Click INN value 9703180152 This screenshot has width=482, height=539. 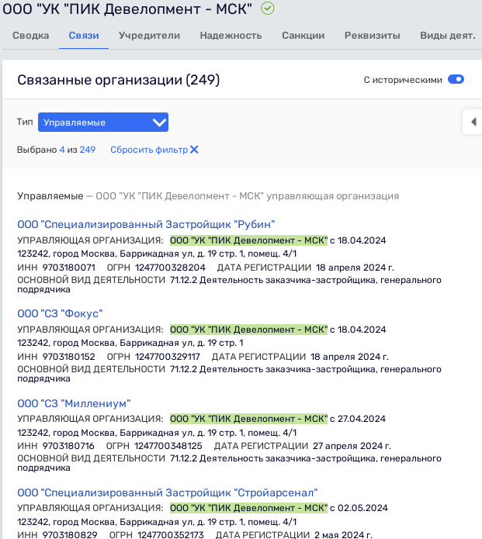(x=69, y=357)
